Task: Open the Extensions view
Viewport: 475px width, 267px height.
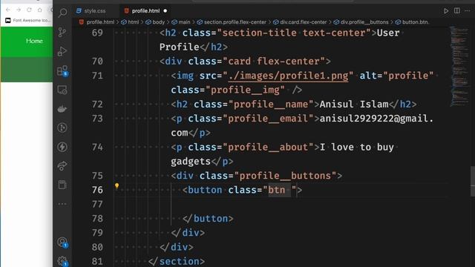Action: pos(62,71)
